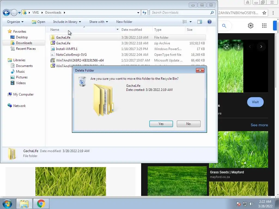Open the Documents library
This screenshot has height=209, width=279.
22,66
